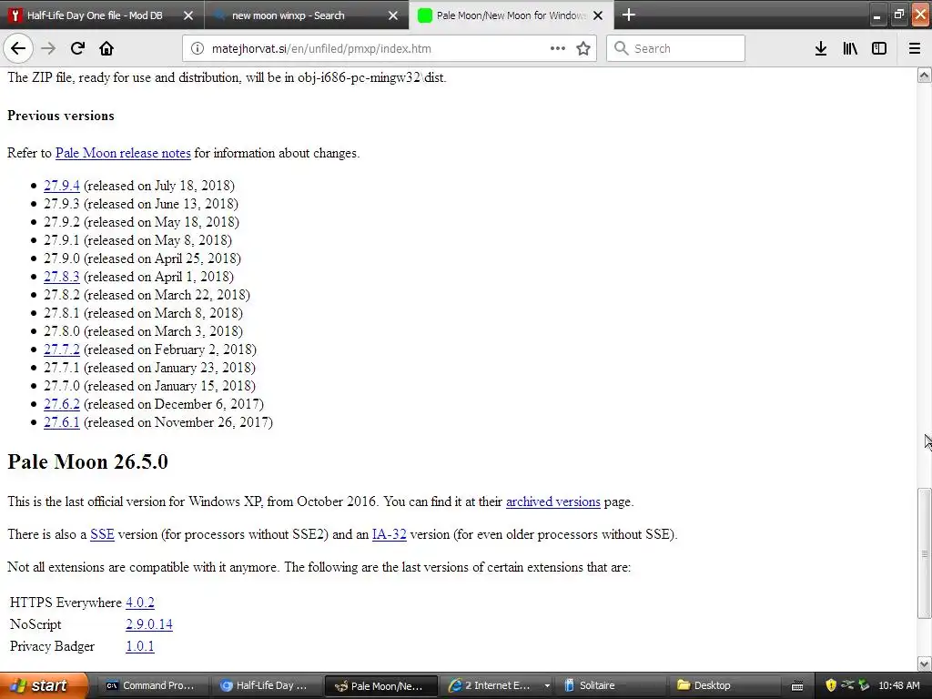
Task: Open the 27.6.1 version link
Action: coord(61,422)
